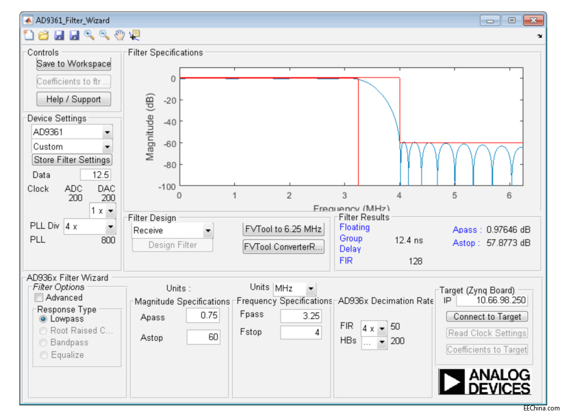Click the Floating Group Delay label
The height and width of the screenshot is (415, 563).
click(354, 238)
